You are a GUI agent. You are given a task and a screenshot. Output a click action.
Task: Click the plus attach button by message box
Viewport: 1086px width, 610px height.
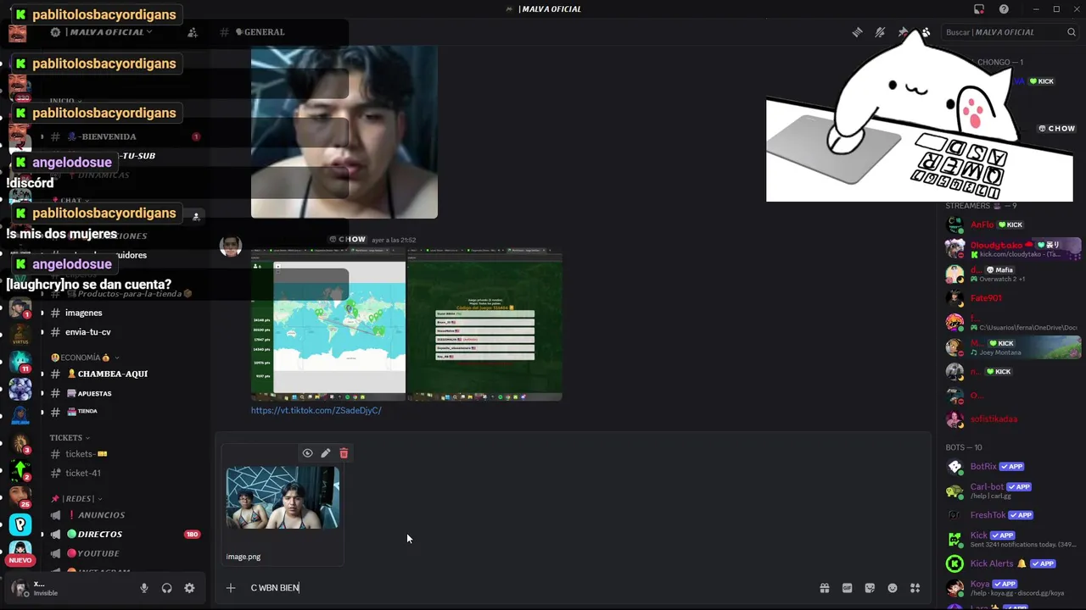230,588
